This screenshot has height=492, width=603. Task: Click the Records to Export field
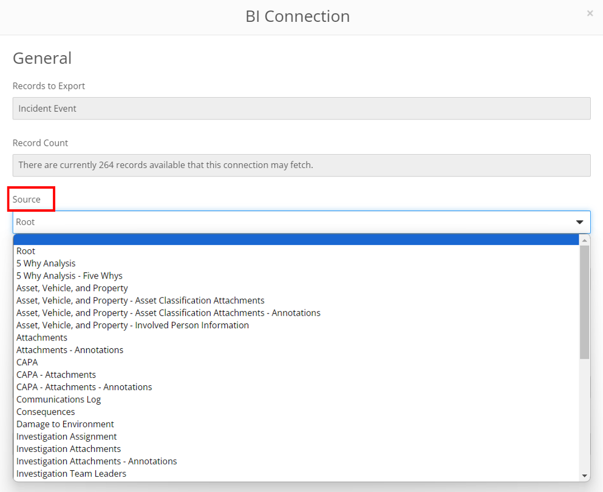click(301, 108)
